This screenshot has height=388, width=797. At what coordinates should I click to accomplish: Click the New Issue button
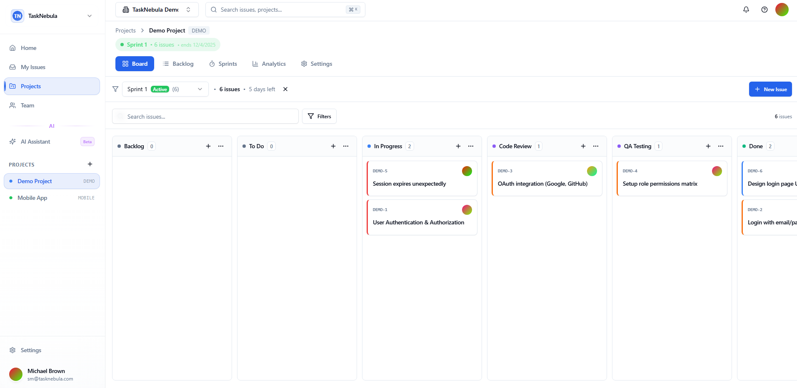pyautogui.click(x=770, y=89)
